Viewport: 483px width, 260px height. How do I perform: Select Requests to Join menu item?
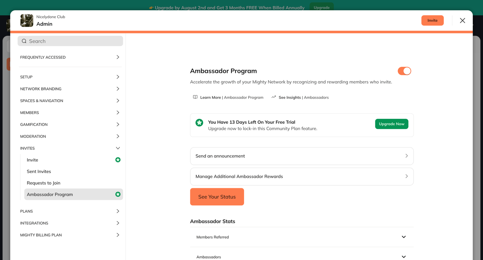tap(43, 183)
